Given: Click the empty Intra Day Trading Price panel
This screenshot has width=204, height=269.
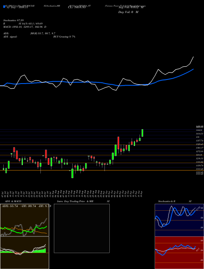Looking at the screenshot, I should tap(82, 228).
